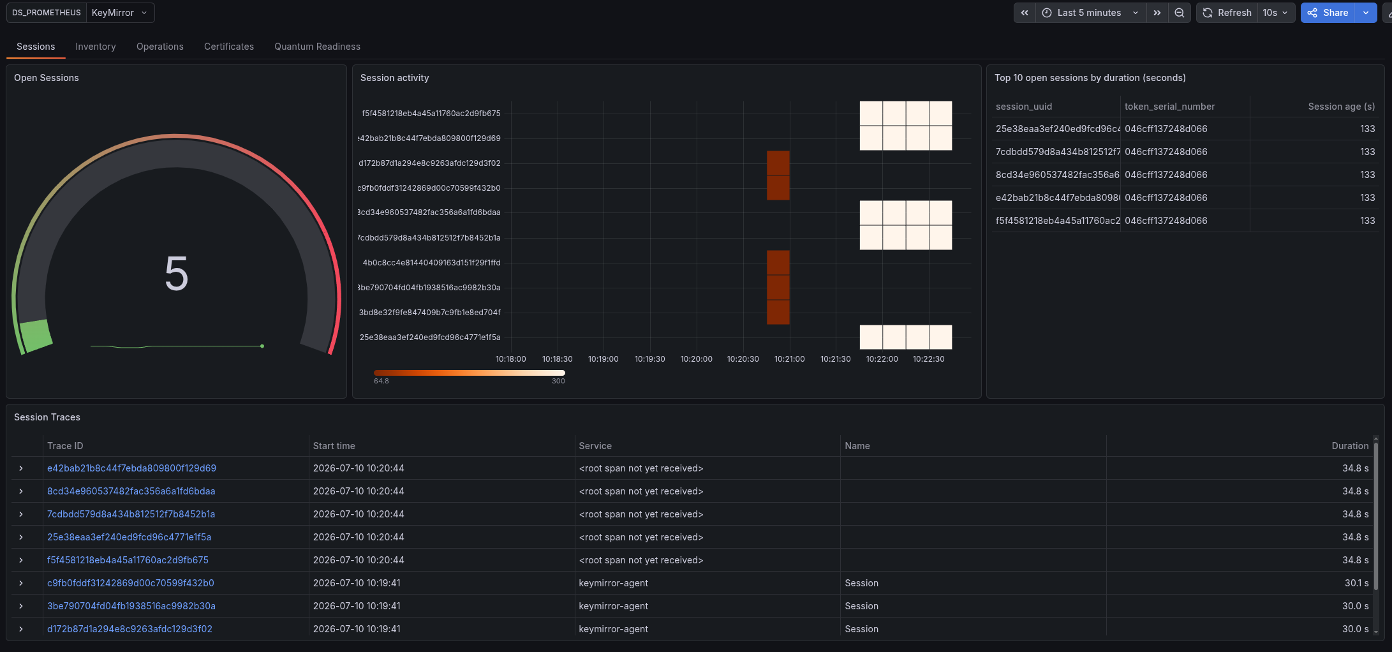Click session cell 25e38eaa3ef240ed9fcd96c4 in top sessions

tap(1057, 129)
